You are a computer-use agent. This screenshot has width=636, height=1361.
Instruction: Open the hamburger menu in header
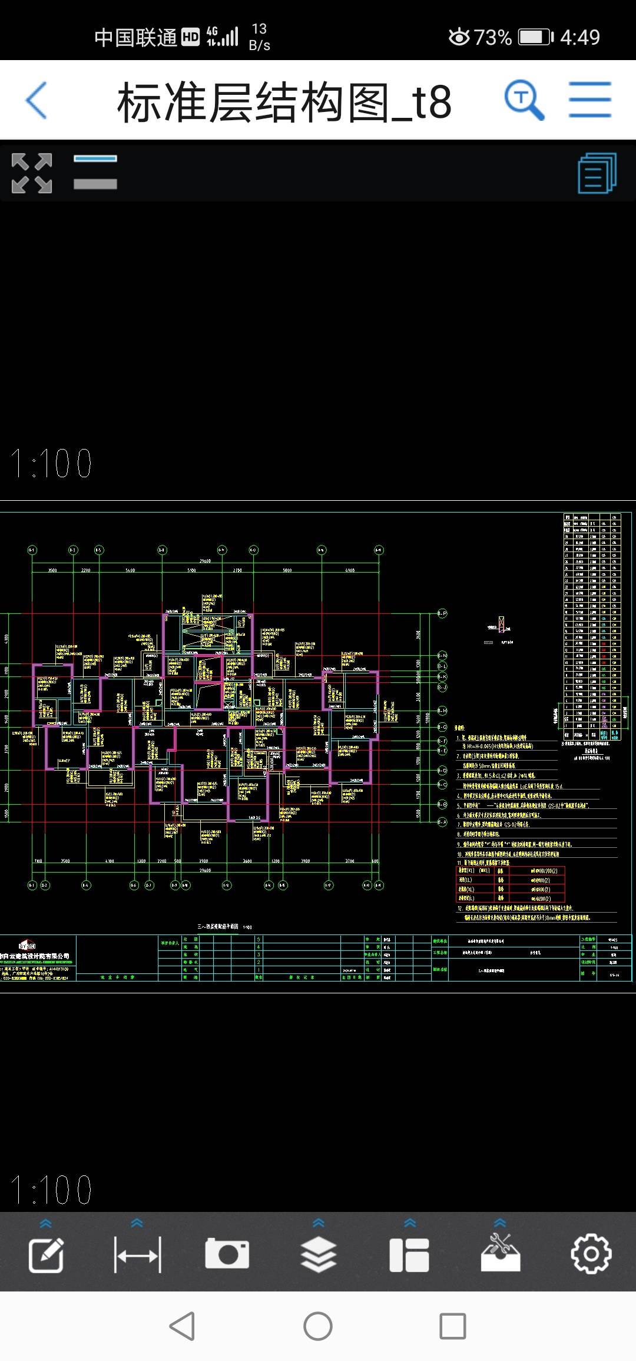click(589, 101)
